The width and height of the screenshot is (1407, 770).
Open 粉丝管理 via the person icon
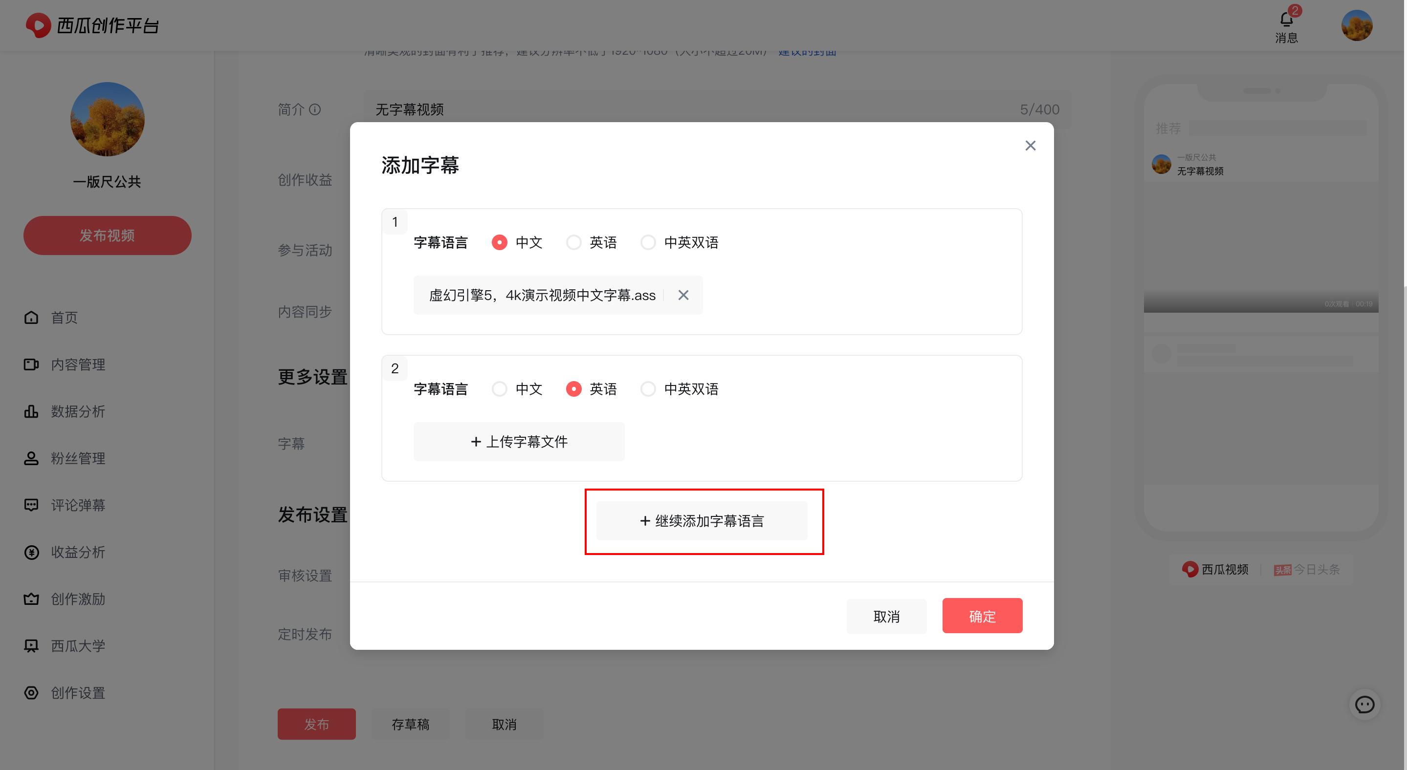click(x=31, y=458)
